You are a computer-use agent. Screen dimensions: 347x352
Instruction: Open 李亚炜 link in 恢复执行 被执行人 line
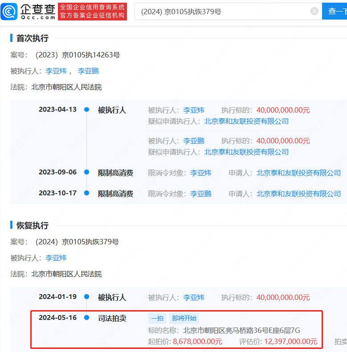(56, 258)
